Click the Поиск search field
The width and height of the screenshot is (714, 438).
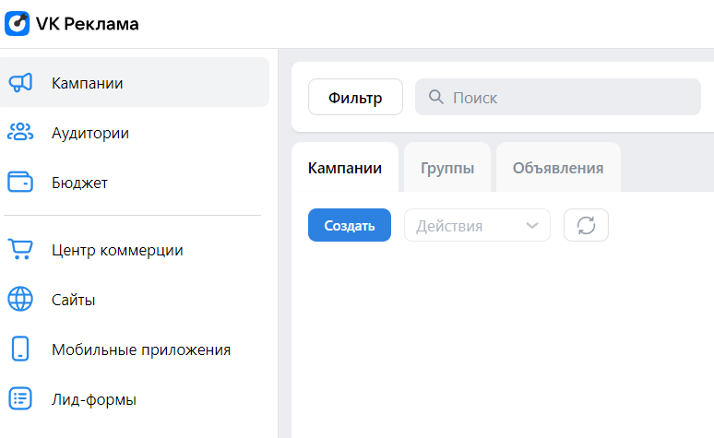tap(558, 97)
